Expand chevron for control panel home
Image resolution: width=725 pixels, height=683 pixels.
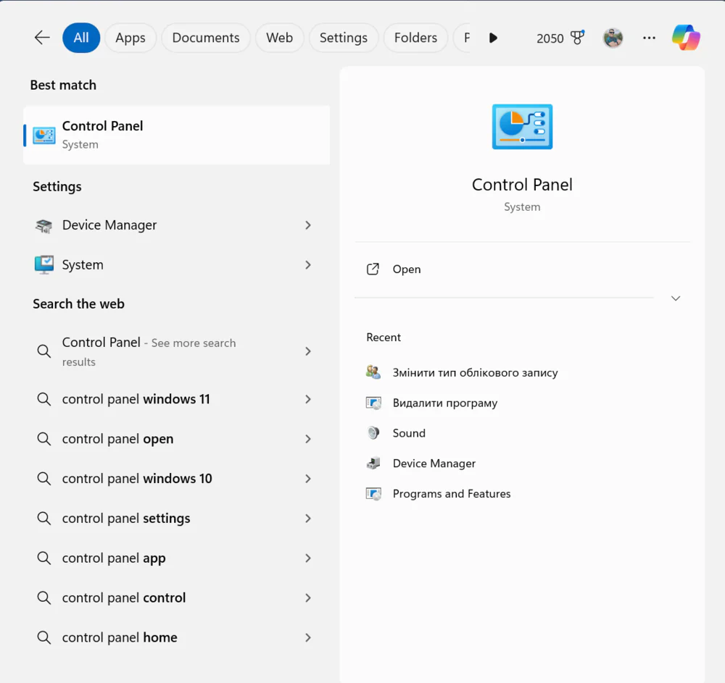tap(308, 637)
